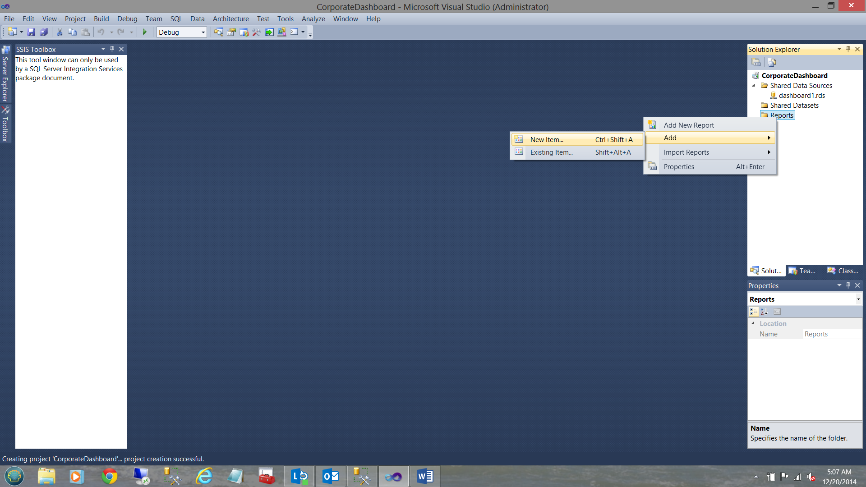The height and width of the screenshot is (487, 866).
Task: Collapse the Shared Data Sources folder
Action: (x=753, y=86)
